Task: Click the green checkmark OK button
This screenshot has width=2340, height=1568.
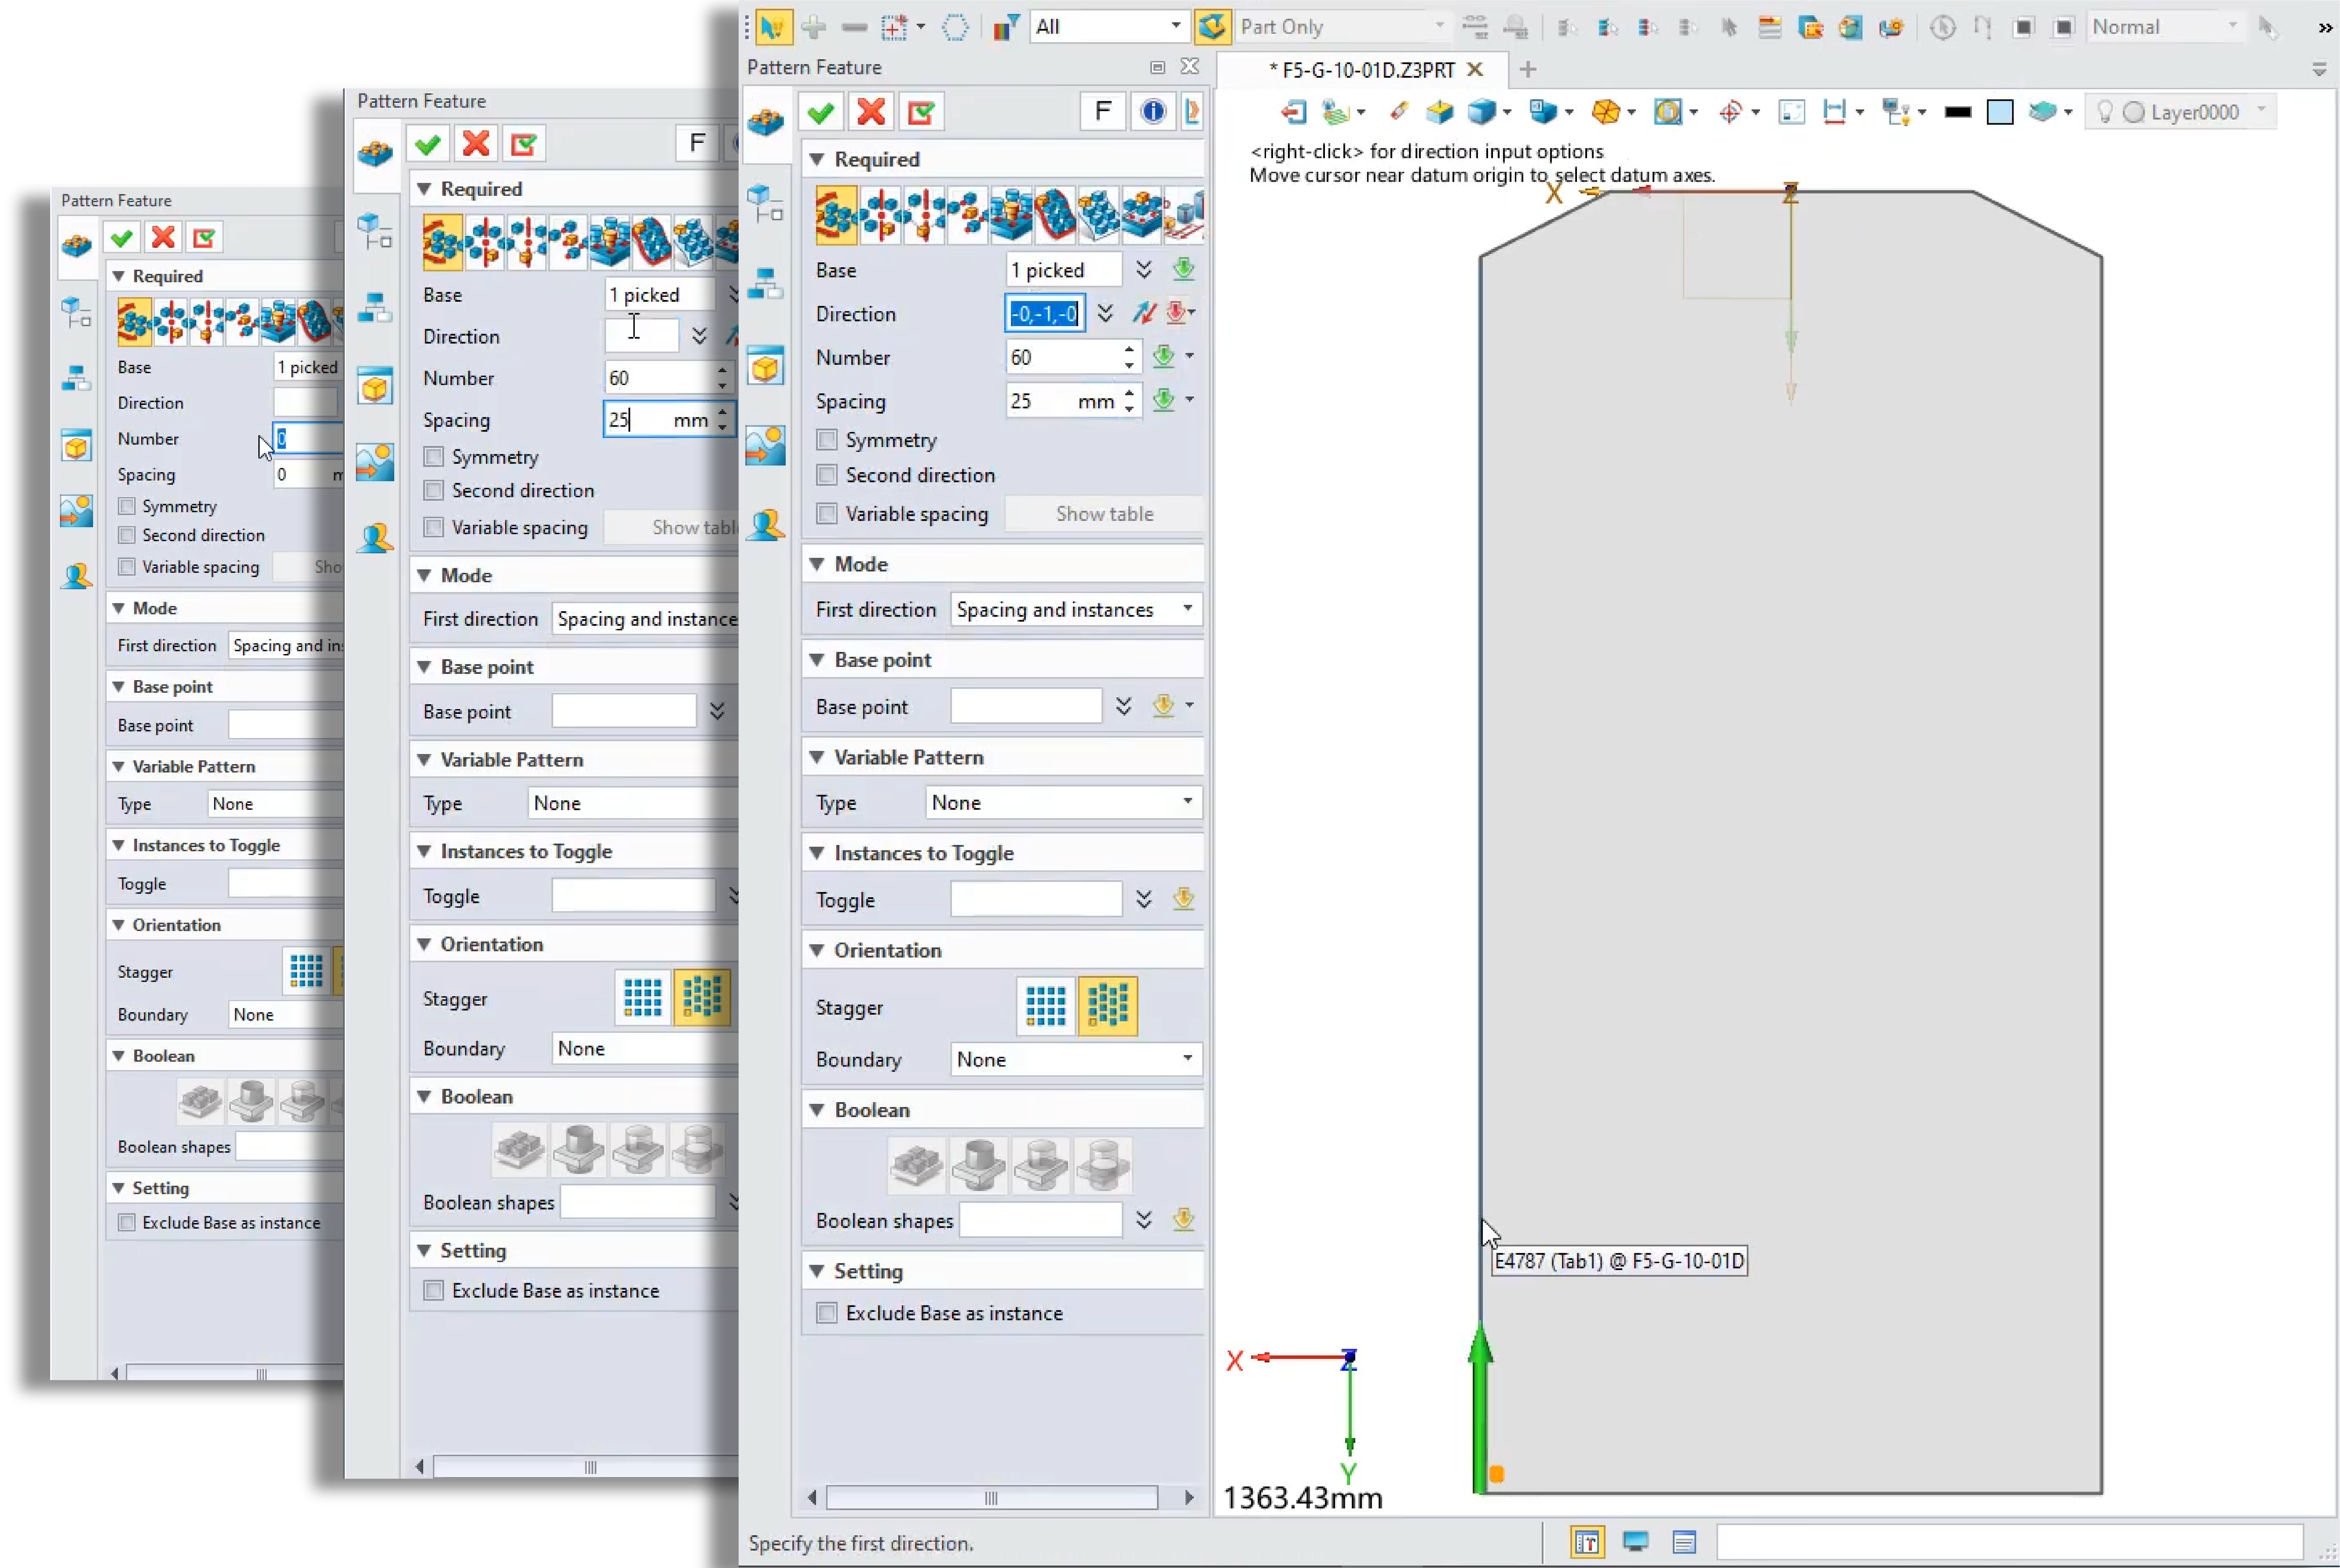Action: (820, 112)
